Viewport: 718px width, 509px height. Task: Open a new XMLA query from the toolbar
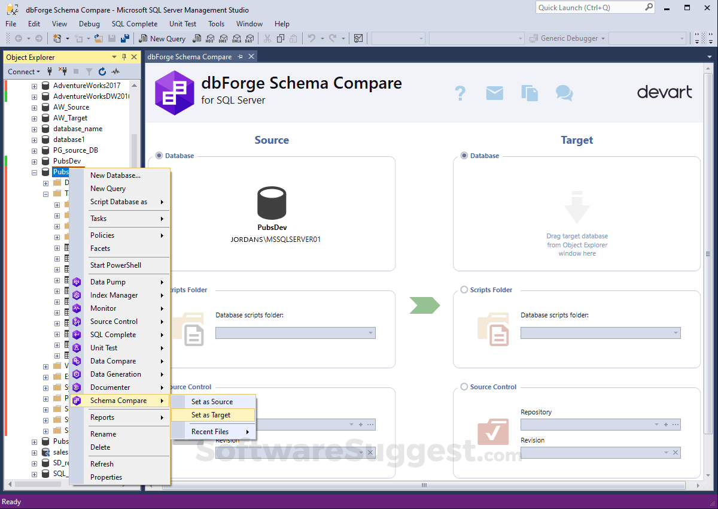236,38
